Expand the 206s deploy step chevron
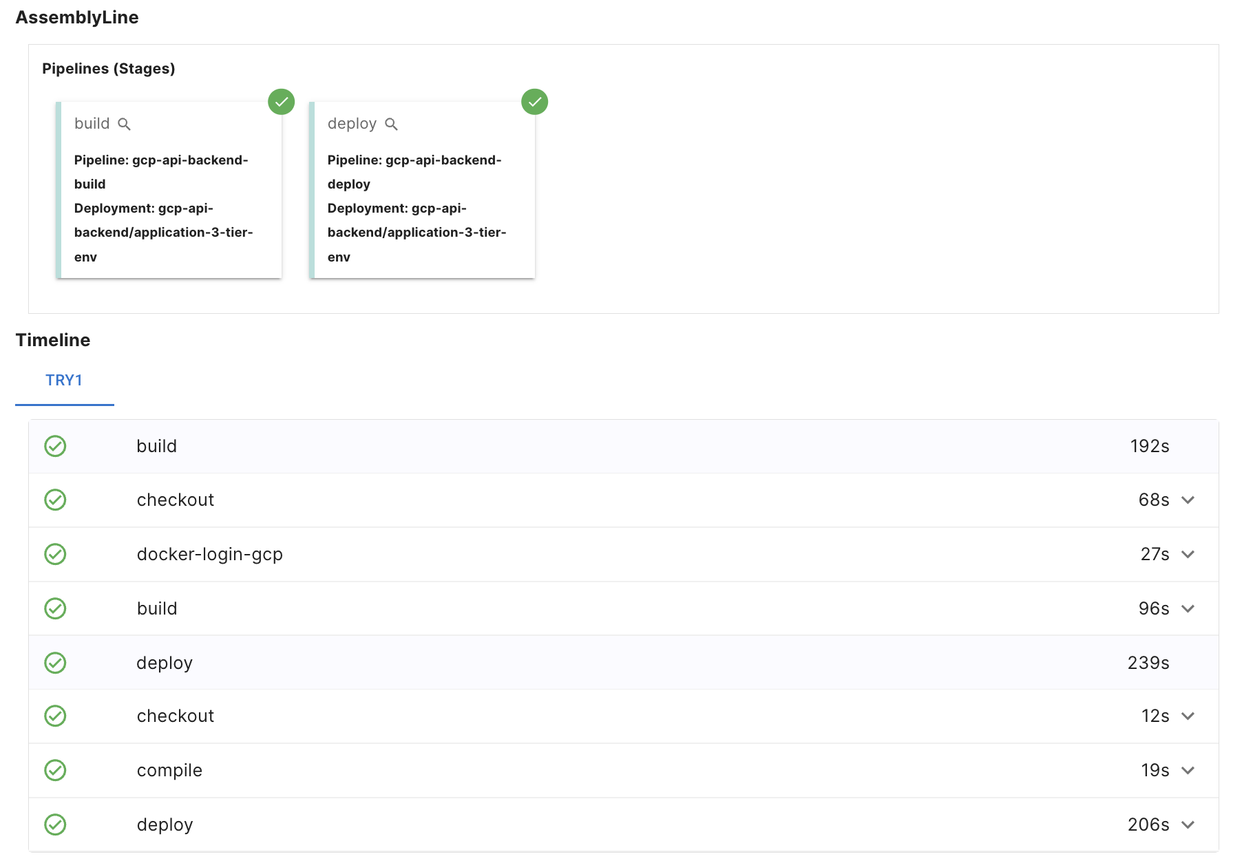1242x863 pixels. [1188, 825]
